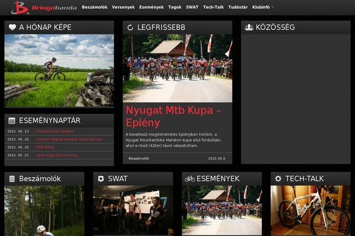The height and width of the screenshot is (236, 355).
Task: Click the KÖZÖSSÉG heading
Action: pos(275,27)
